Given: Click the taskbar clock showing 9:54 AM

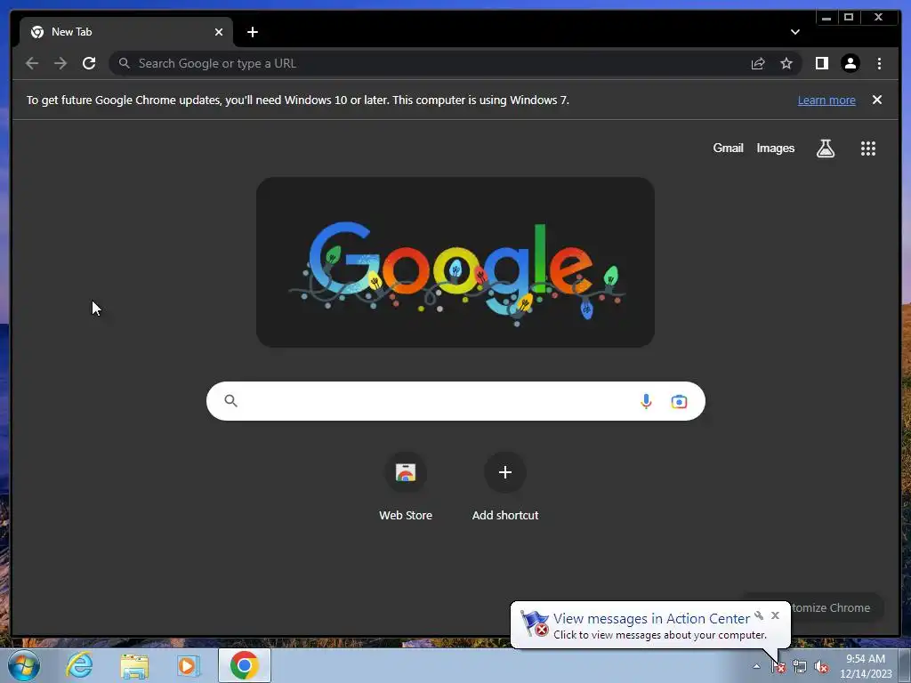Looking at the screenshot, I should tap(866, 665).
